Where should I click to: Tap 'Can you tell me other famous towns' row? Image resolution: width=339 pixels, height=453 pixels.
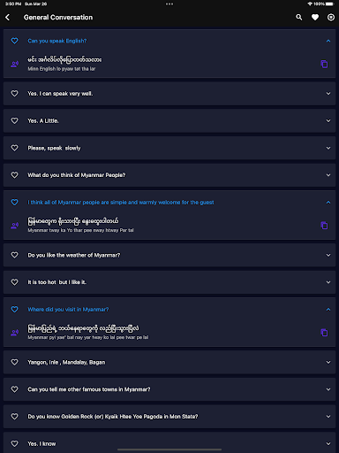click(169, 389)
